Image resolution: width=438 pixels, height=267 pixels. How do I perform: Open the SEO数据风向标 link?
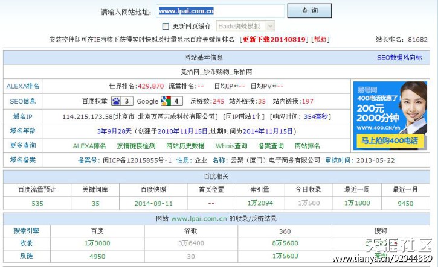pos(399,58)
